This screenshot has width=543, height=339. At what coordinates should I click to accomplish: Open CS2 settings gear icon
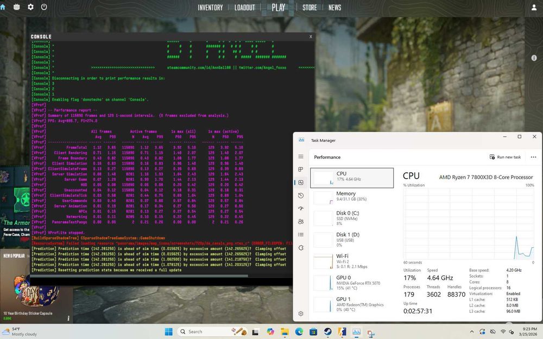tap(30, 7)
